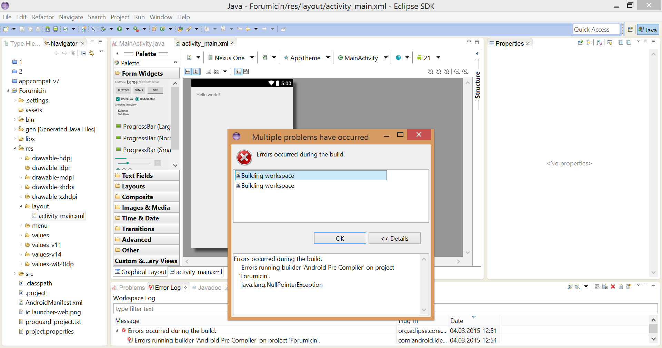Image resolution: width=662 pixels, height=348 pixels.
Task: Open the Project menu
Action: coord(120,17)
